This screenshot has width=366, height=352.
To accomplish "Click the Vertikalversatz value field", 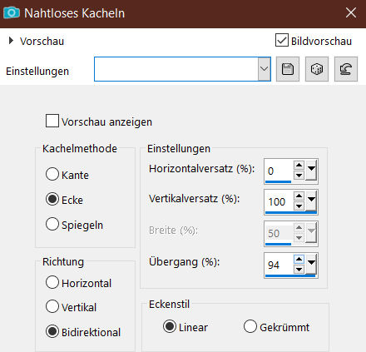I will (x=279, y=201).
